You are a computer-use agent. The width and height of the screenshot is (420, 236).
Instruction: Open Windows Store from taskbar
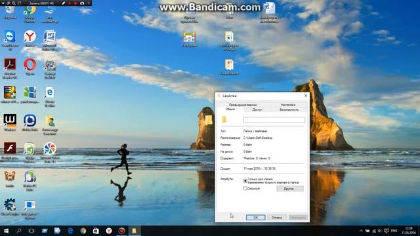click(x=96, y=231)
